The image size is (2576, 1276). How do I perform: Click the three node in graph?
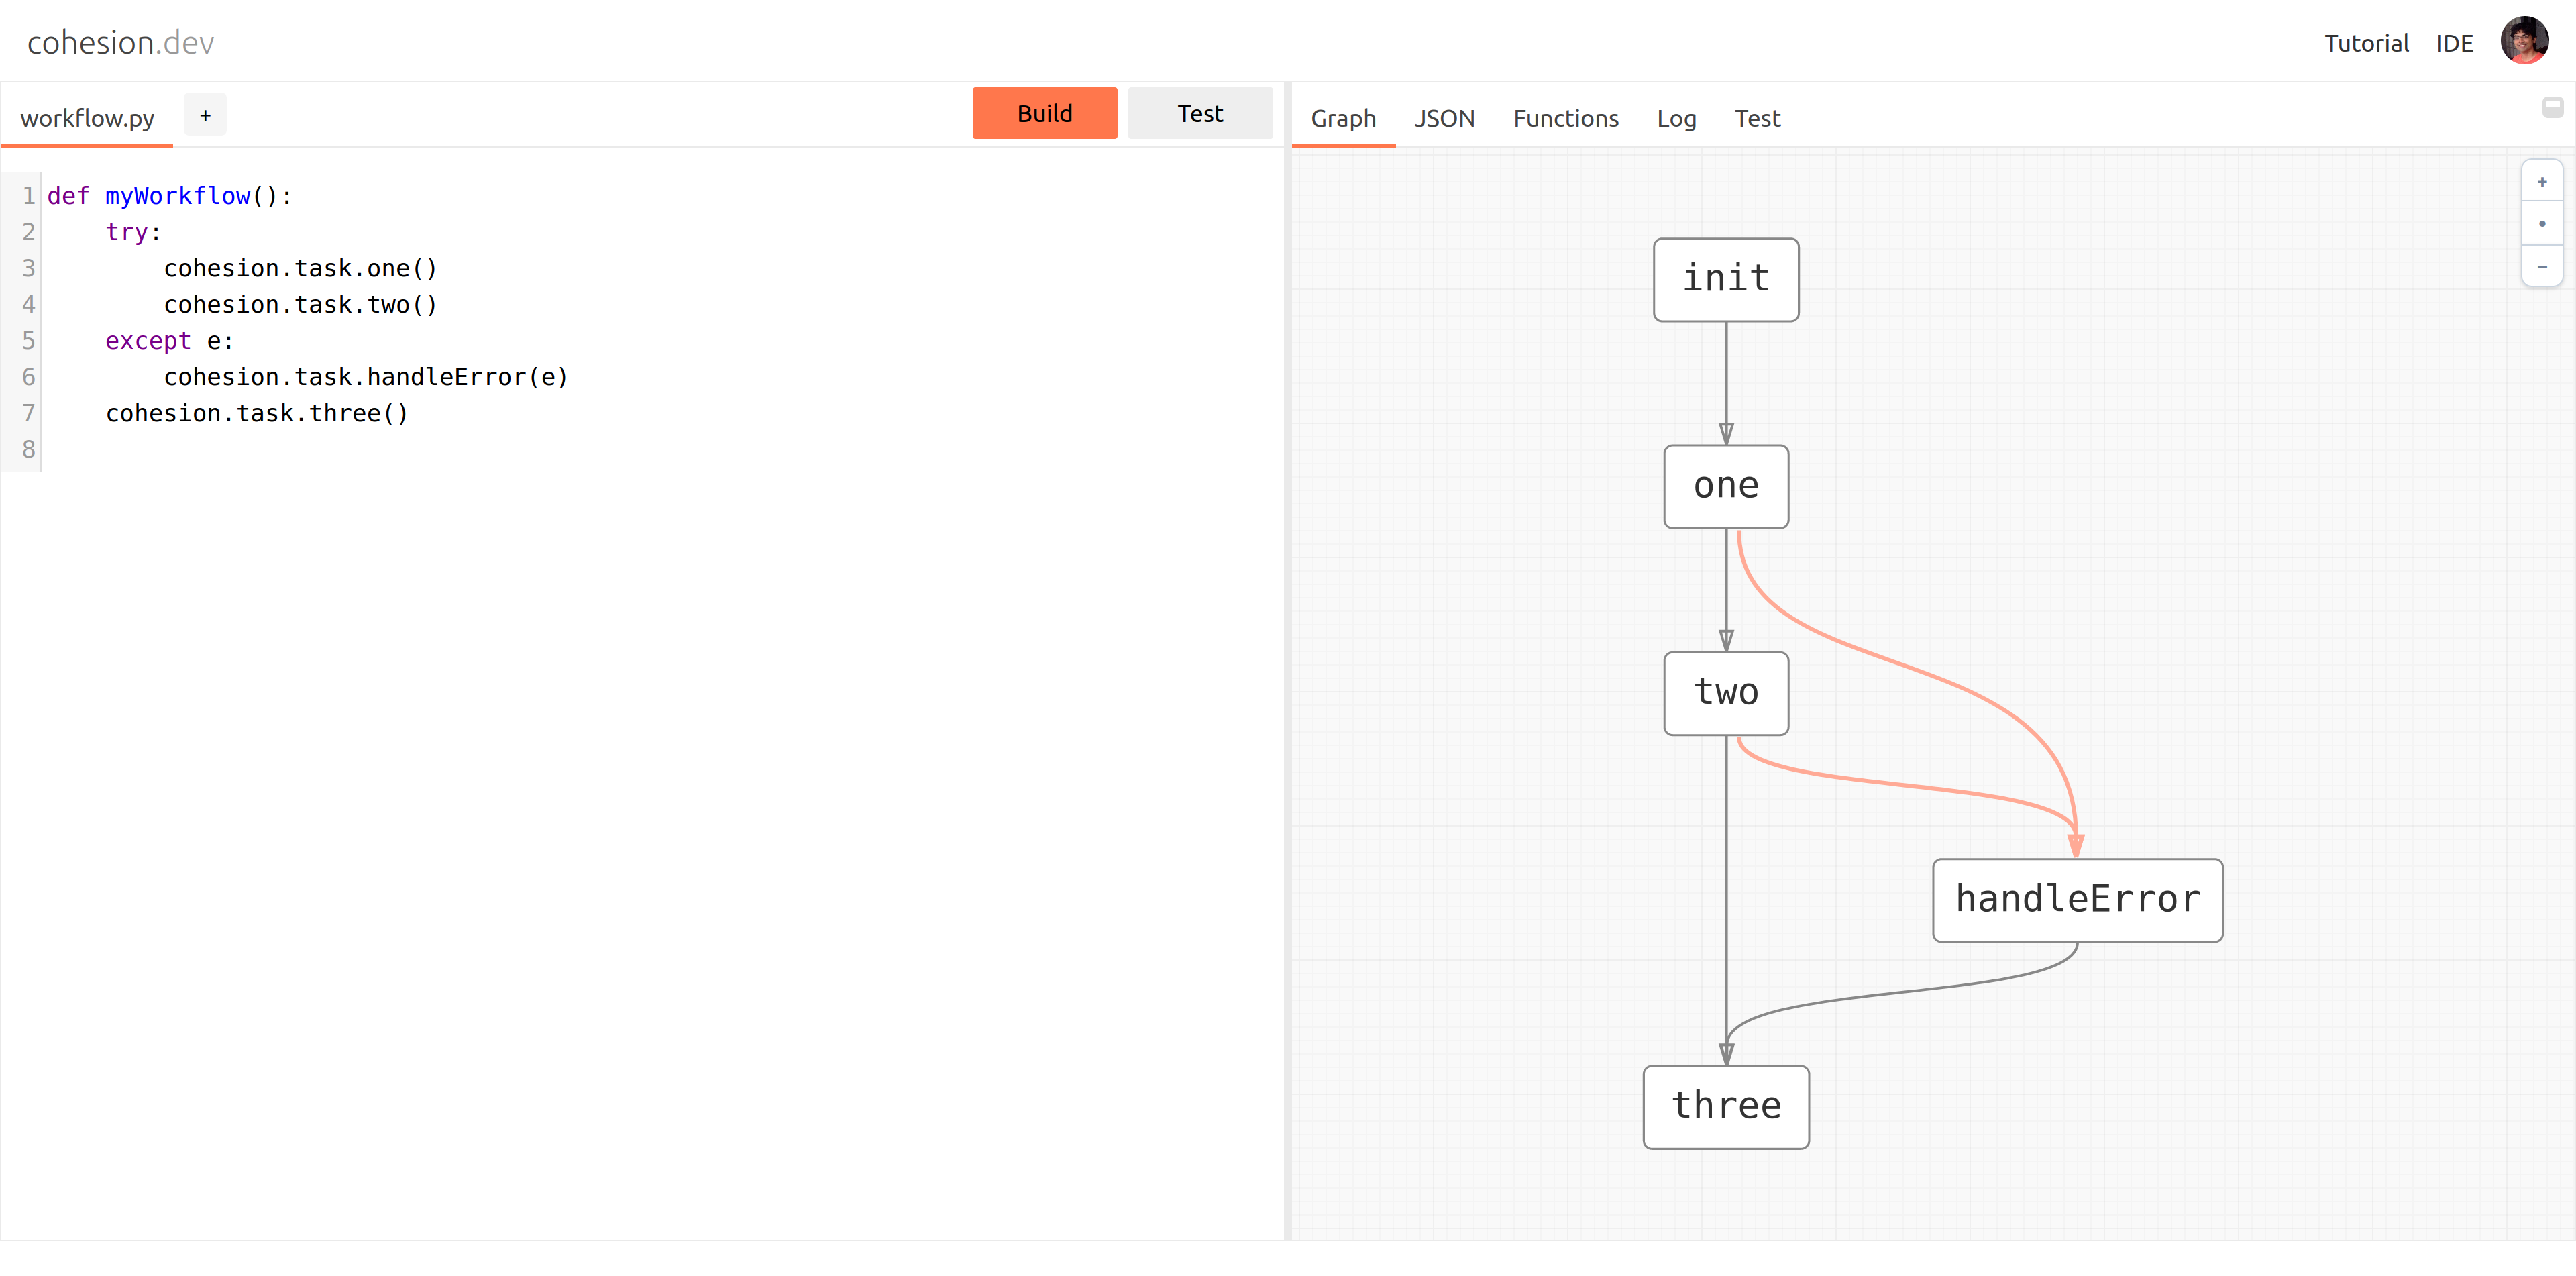point(1725,1106)
